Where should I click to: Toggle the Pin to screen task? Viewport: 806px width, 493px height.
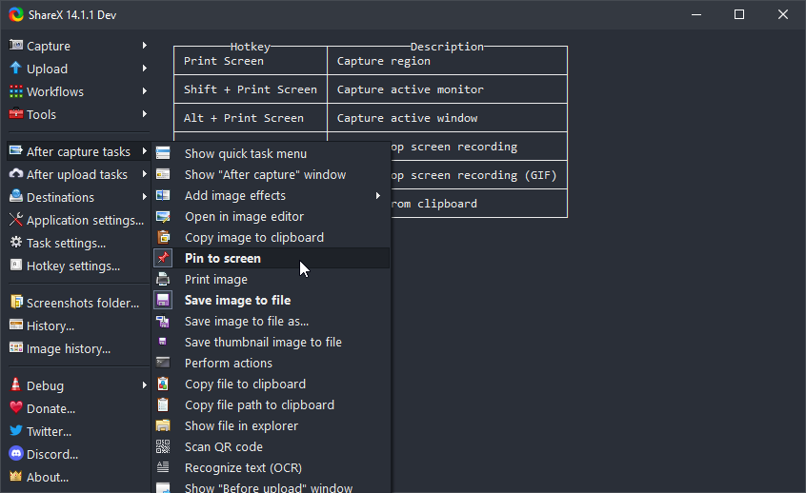pyautogui.click(x=272, y=258)
